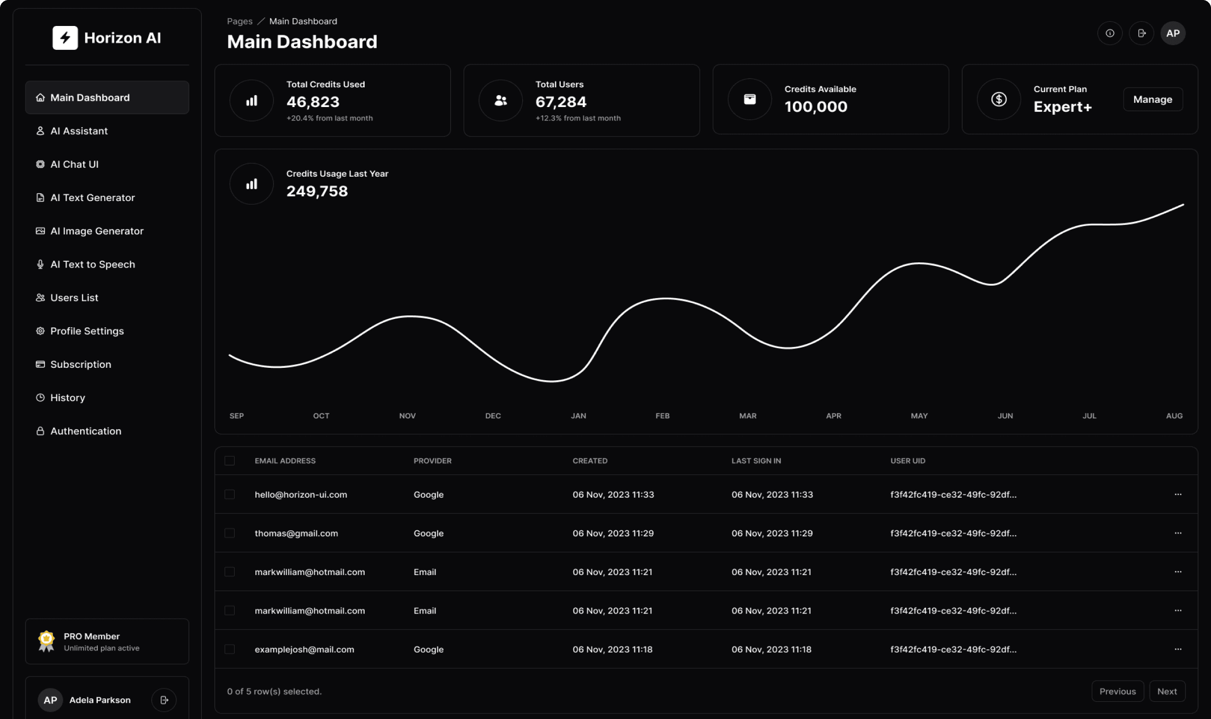Image resolution: width=1211 pixels, height=719 pixels.
Task: Click the Manage plan button
Action: click(1153, 99)
